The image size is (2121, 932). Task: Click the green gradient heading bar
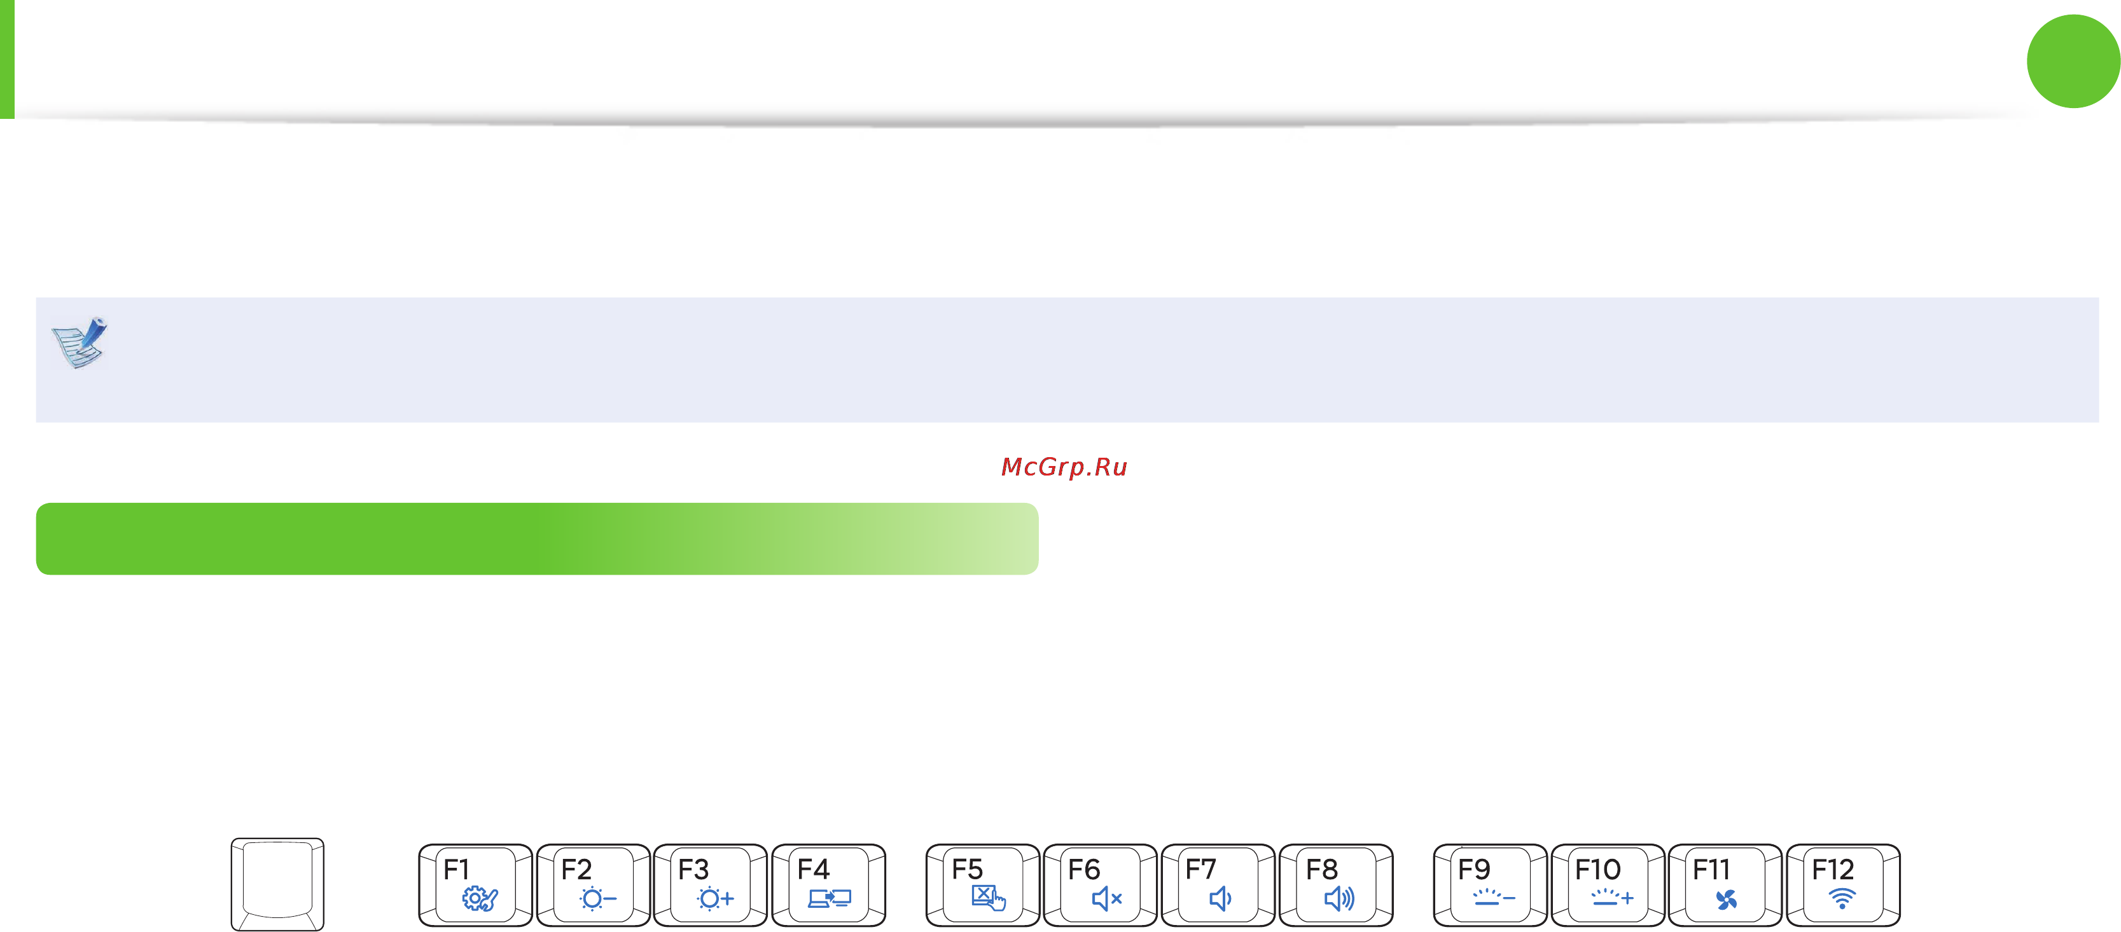click(537, 539)
